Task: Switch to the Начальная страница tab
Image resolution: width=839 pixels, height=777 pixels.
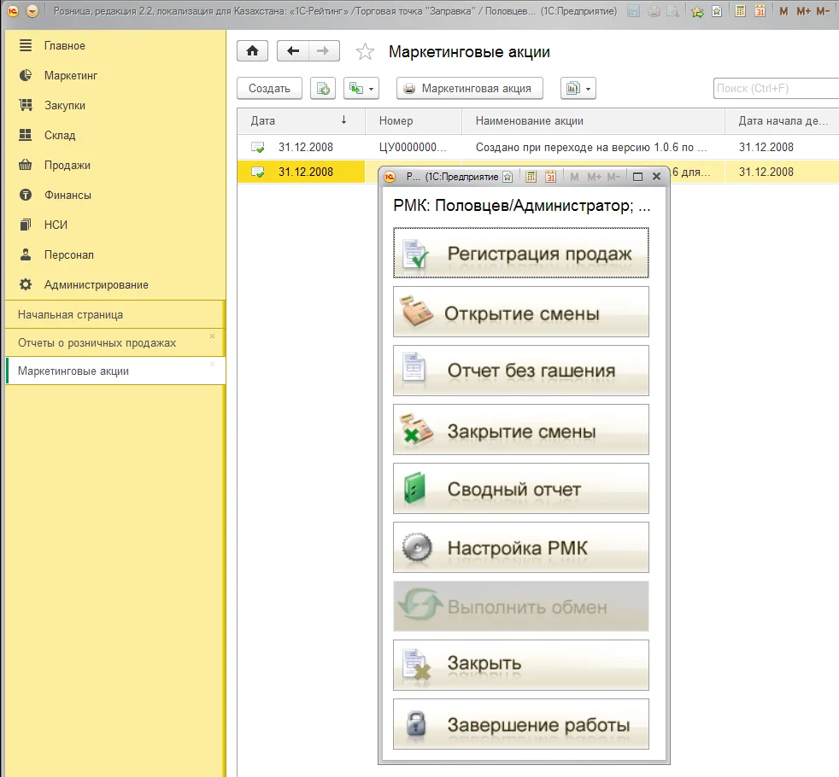Action: pyautogui.click(x=70, y=314)
